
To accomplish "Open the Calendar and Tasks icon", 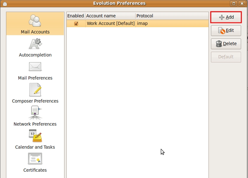I will tap(35, 136).
